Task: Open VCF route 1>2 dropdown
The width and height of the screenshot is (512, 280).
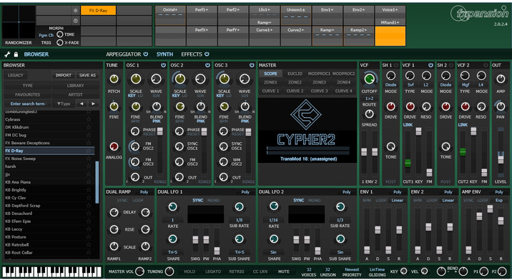Action: [369, 99]
